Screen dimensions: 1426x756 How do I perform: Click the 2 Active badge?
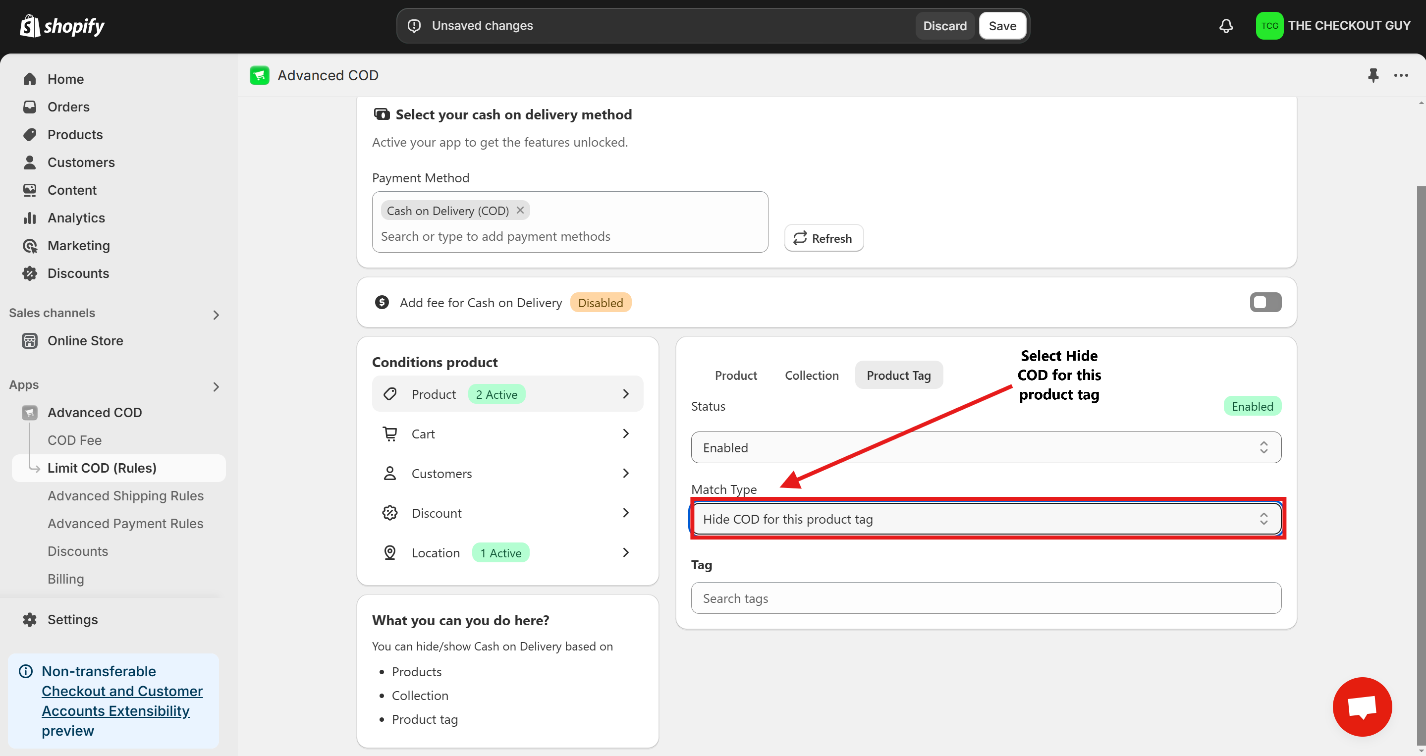coord(496,394)
